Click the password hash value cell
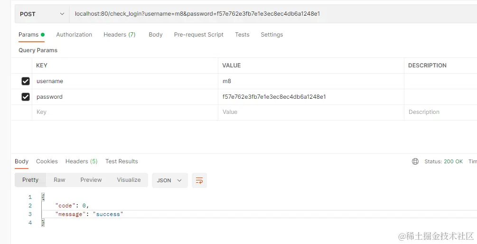 tap(311, 97)
